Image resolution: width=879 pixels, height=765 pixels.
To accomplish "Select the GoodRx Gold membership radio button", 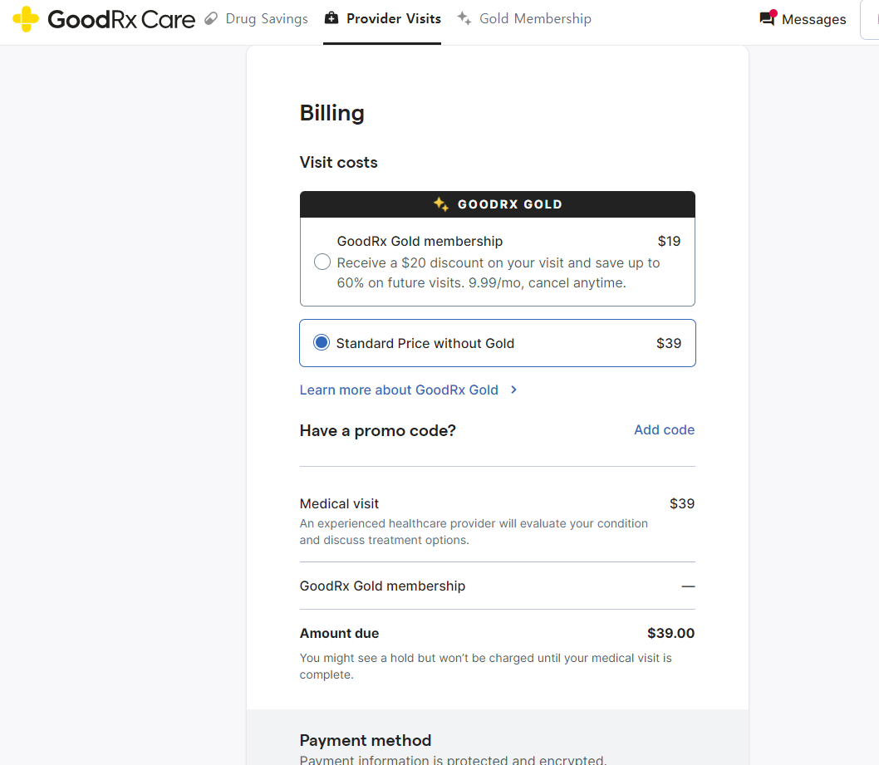I will (322, 262).
